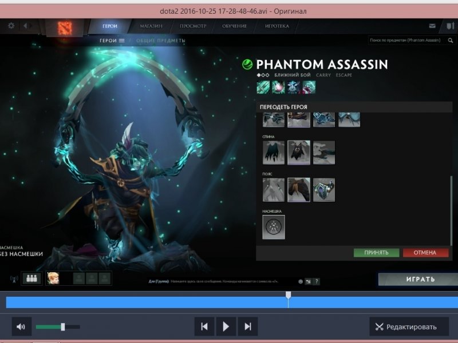
Task: Open the armory shield icon at top right
Action: [450, 26]
